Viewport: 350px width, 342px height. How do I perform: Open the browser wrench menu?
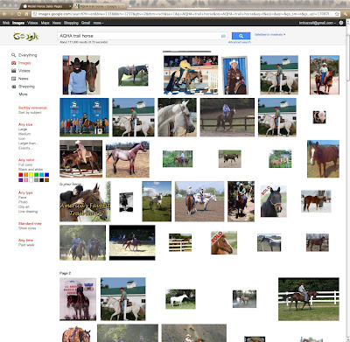pyautogui.click(x=346, y=14)
